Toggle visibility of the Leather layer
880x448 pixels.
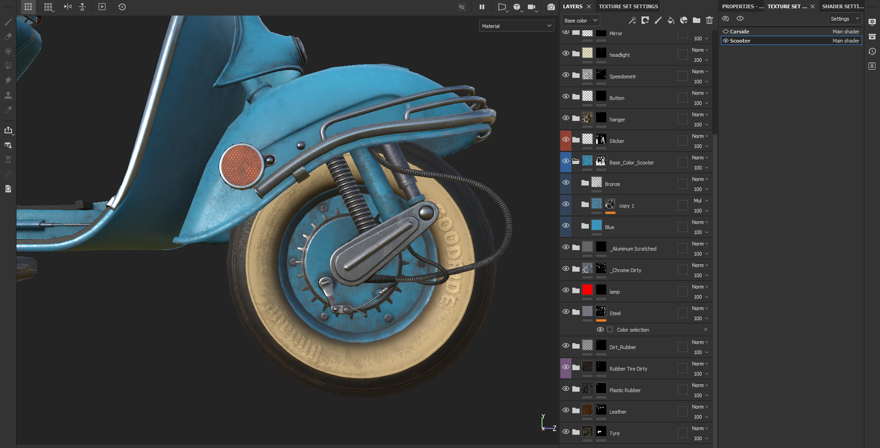[566, 410]
